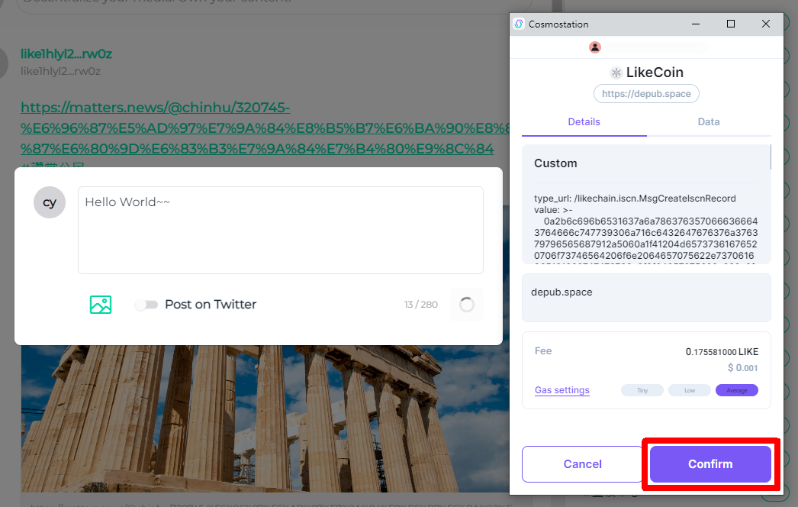Open the Gas settings link

[x=561, y=390]
